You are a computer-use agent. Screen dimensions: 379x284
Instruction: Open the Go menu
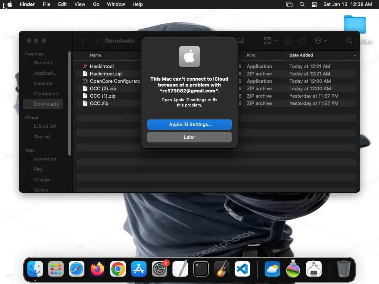pos(96,4)
